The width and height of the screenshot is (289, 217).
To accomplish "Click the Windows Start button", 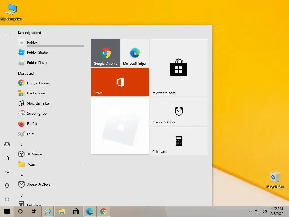I will [x=7, y=211].
